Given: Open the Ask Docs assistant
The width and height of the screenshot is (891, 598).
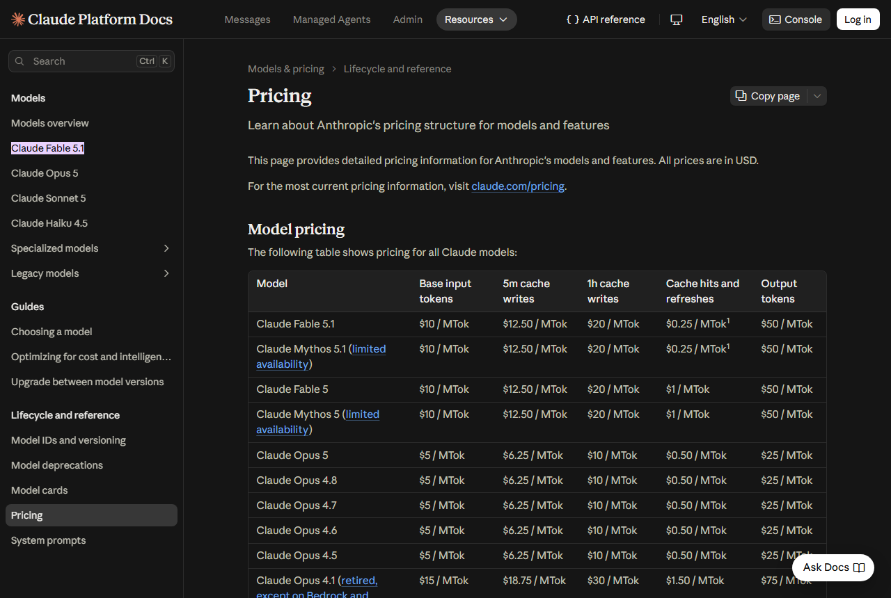Looking at the screenshot, I should click(x=834, y=567).
